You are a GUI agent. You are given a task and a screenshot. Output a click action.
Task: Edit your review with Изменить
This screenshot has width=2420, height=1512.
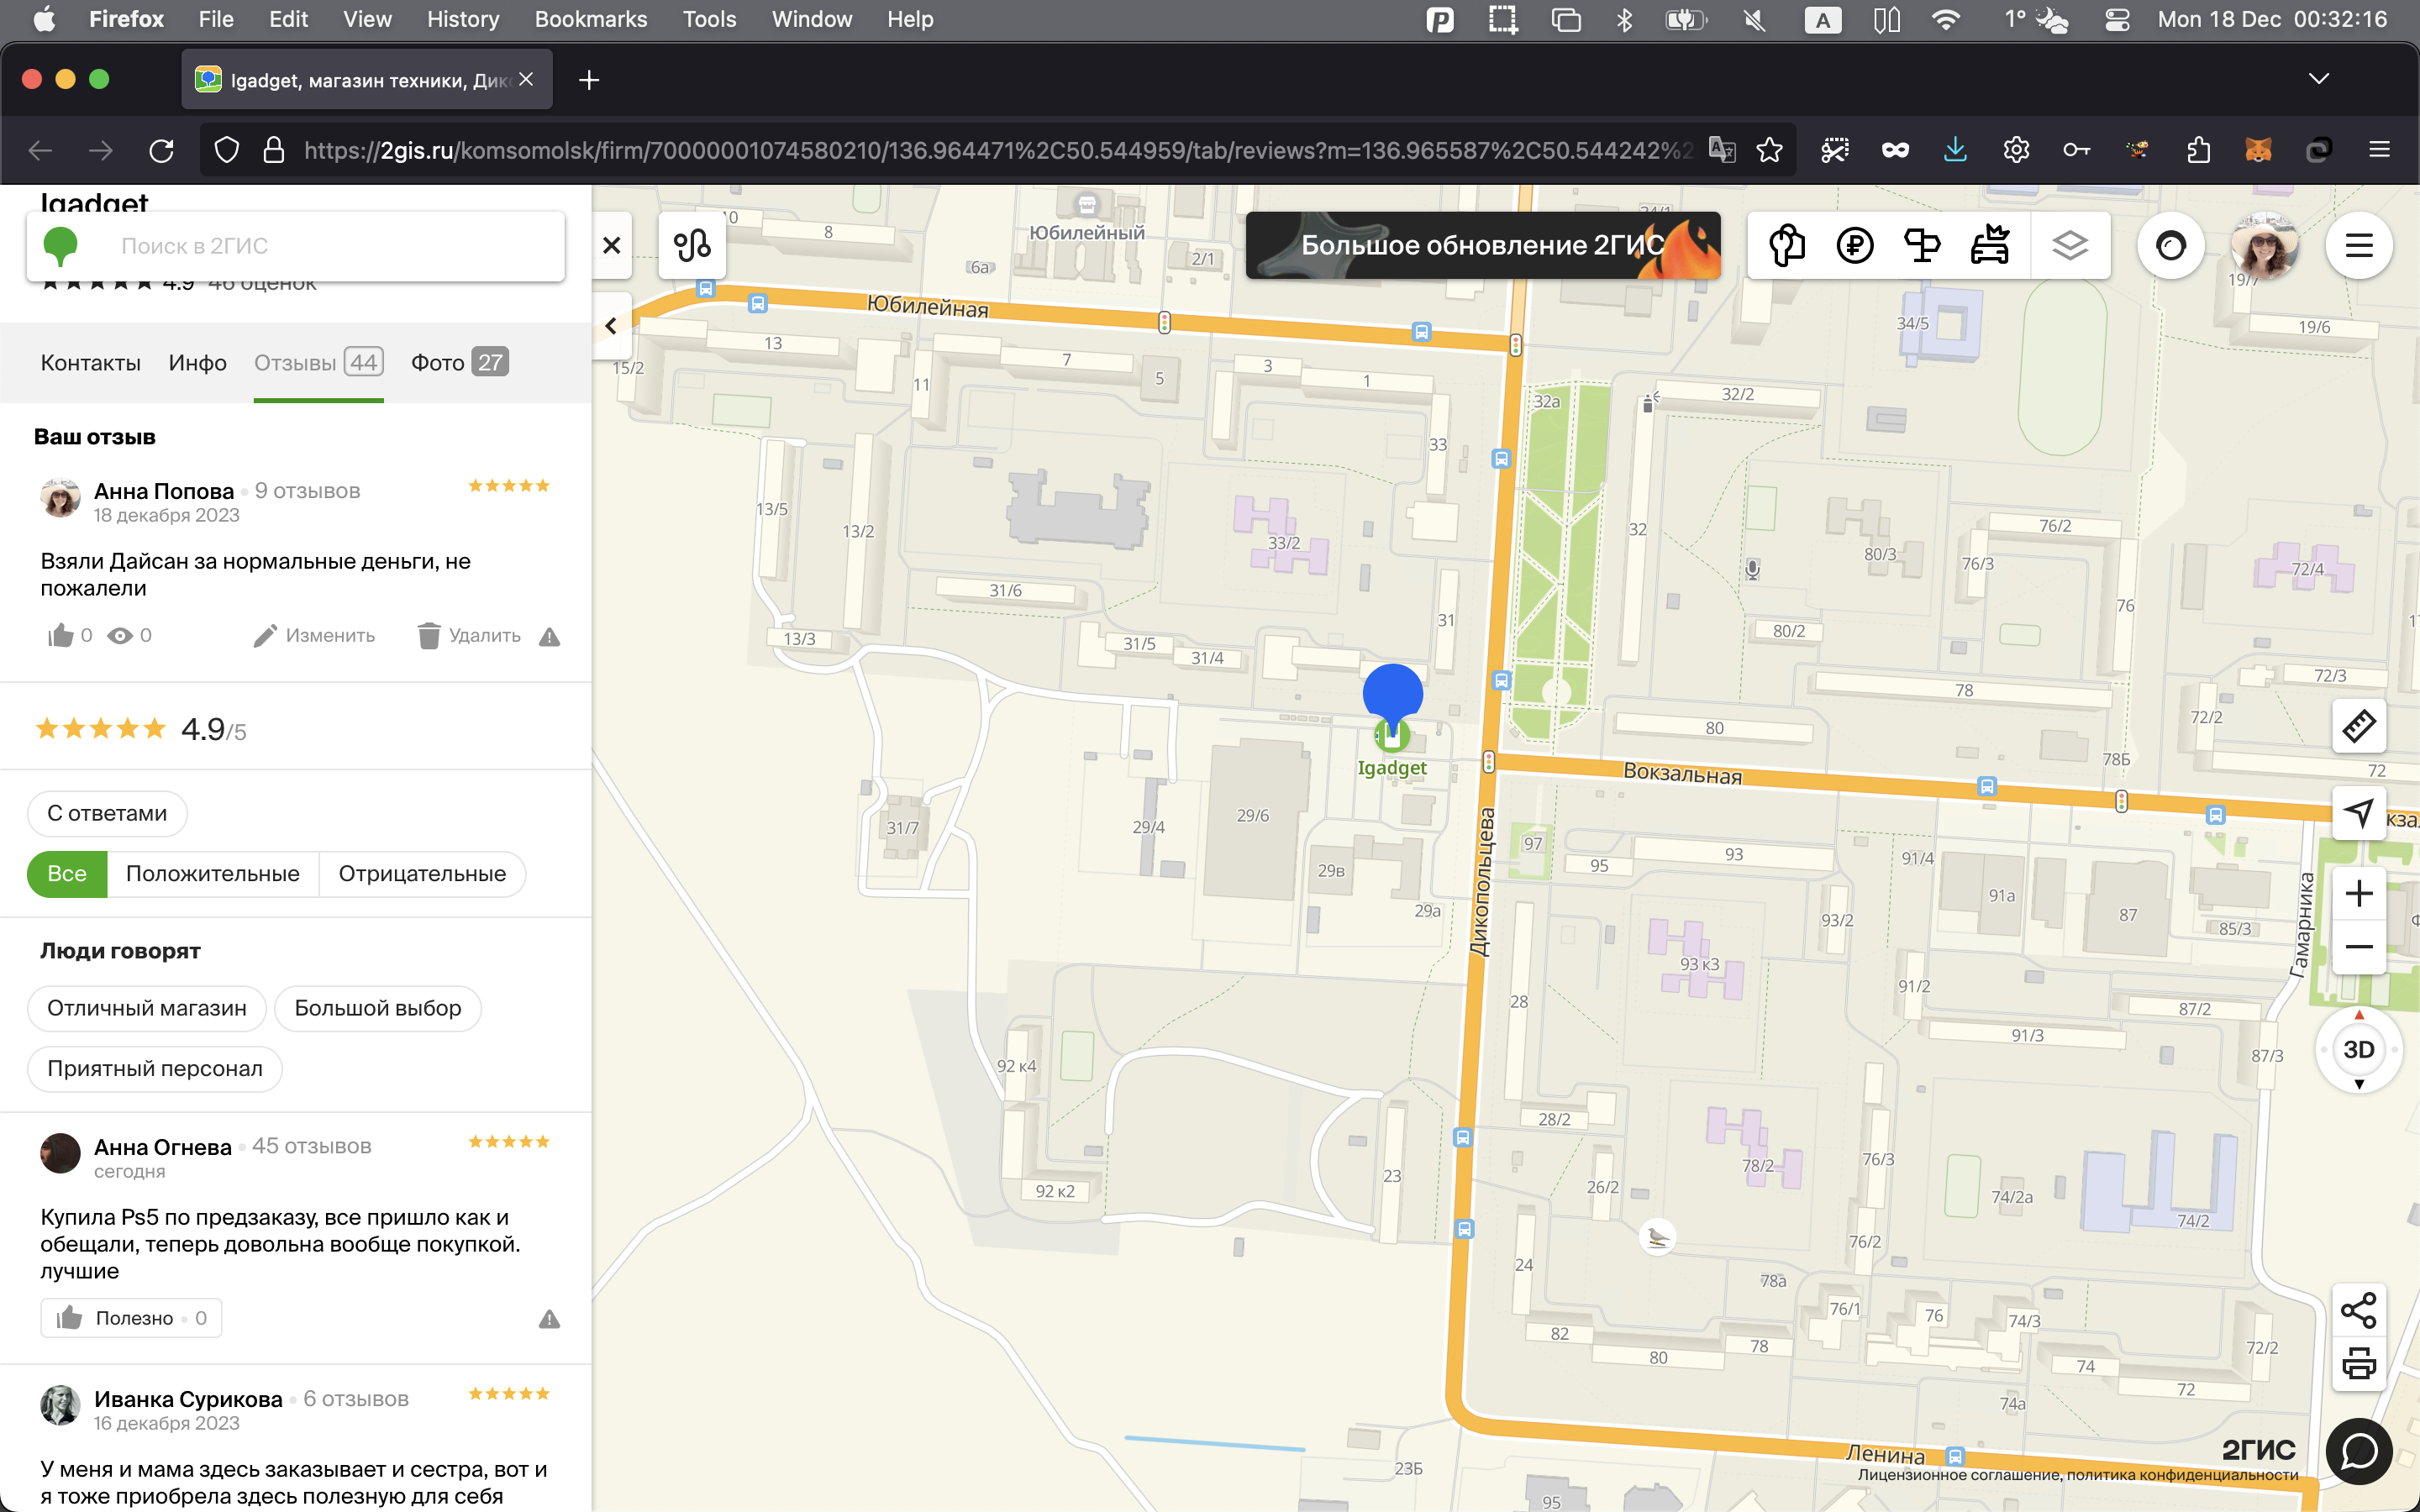point(314,636)
